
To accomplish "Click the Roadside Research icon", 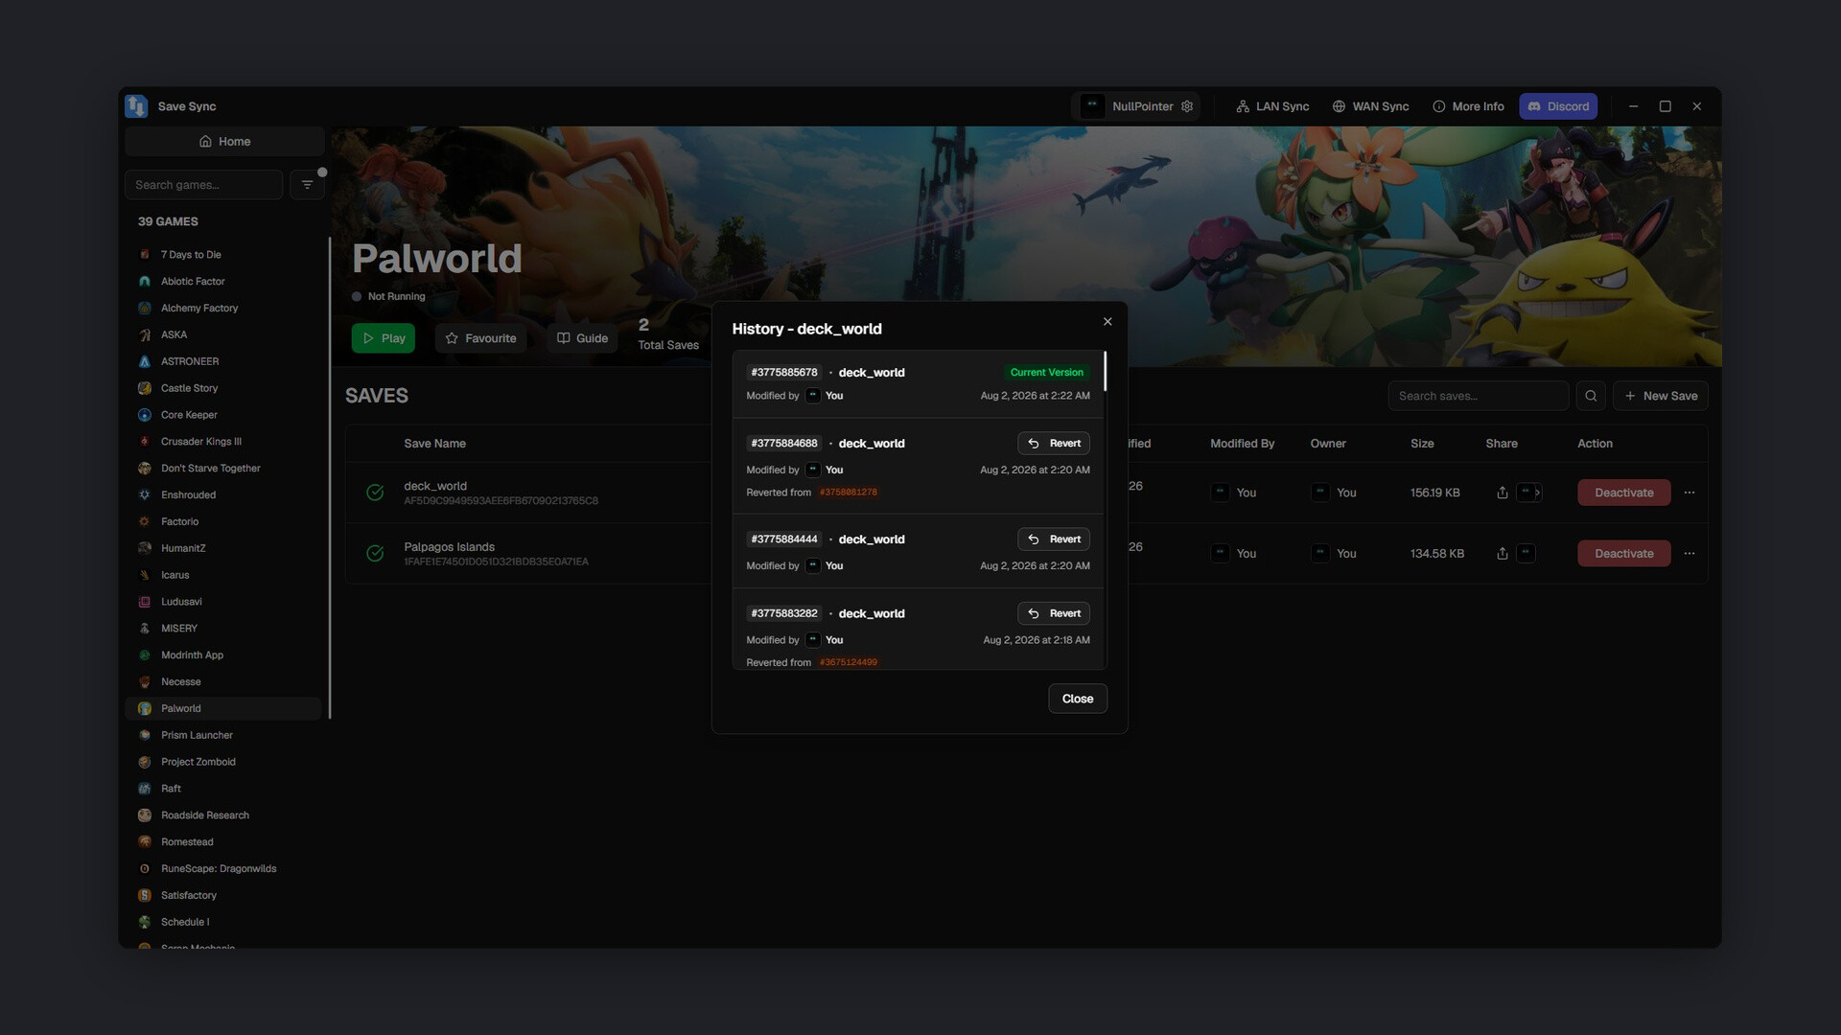I will click(145, 816).
